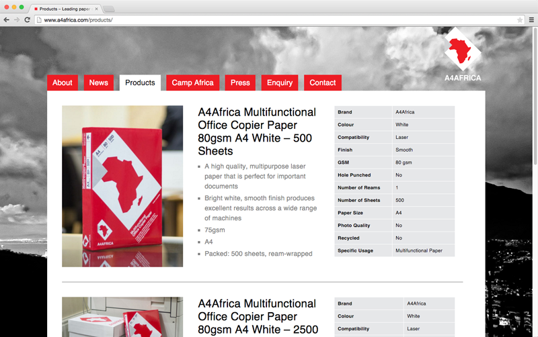This screenshot has height=337, width=538.
Task: Click the '80 gsm' table value
Action: (403, 162)
